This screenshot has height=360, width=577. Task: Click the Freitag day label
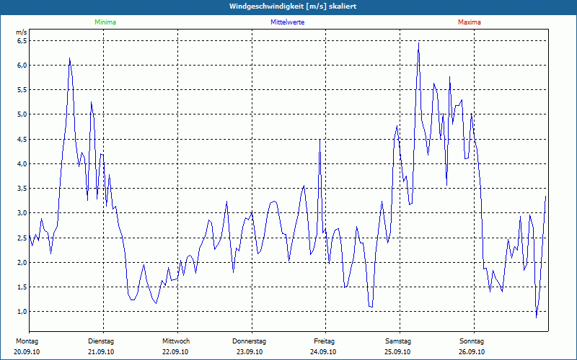click(324, 341)
